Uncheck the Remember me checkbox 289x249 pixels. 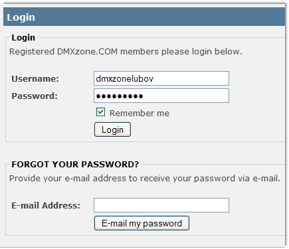[100, 112]
